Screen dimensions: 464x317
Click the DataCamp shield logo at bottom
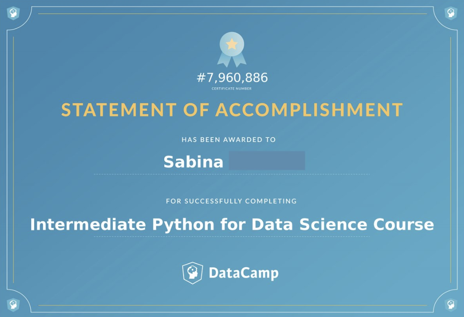192,272
